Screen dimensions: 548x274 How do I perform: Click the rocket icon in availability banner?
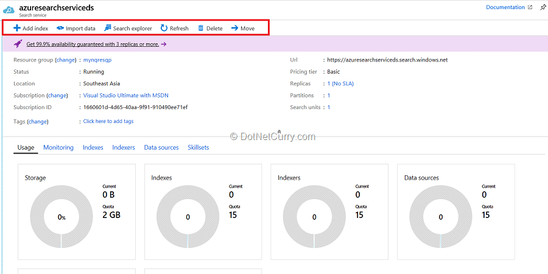[x=18, y=44]
